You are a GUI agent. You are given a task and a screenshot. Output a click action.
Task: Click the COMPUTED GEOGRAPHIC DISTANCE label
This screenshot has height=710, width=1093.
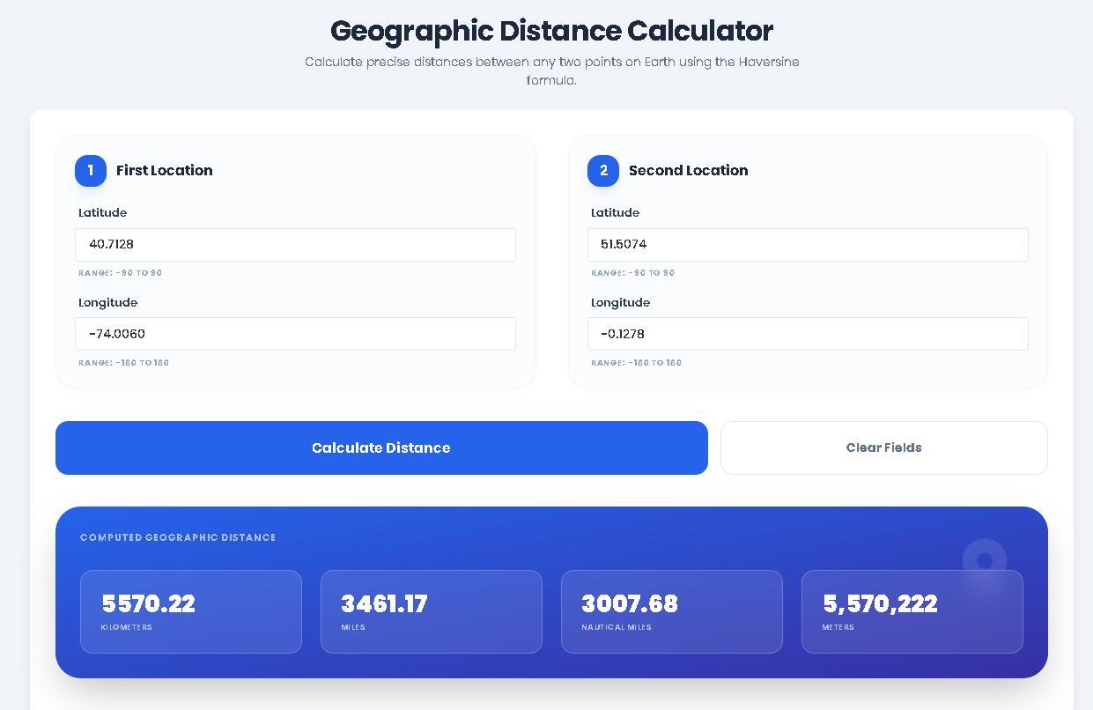pyautogui.click(x=178, y=536)
